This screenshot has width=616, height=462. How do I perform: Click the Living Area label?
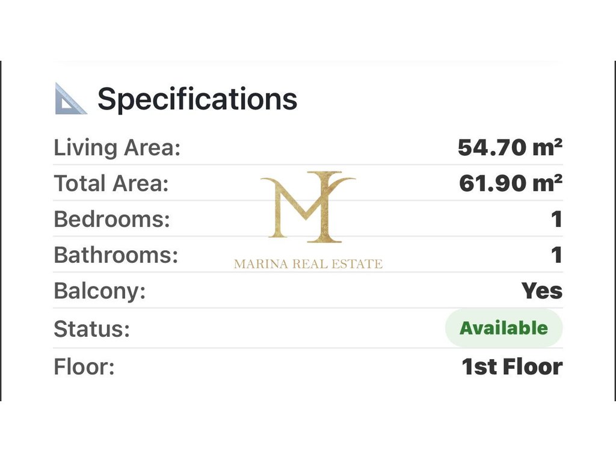[117, 148]
